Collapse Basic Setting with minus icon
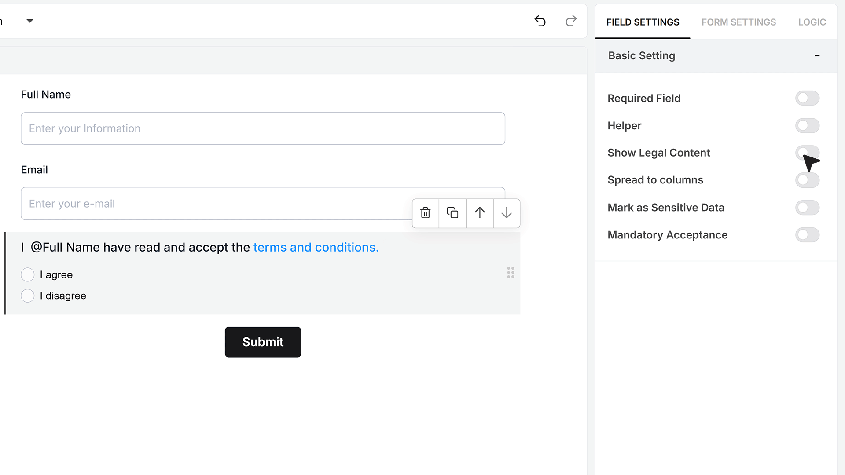 point(817,55)
